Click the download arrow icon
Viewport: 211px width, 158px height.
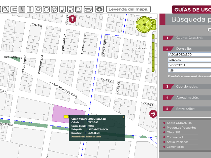point(99,10)
